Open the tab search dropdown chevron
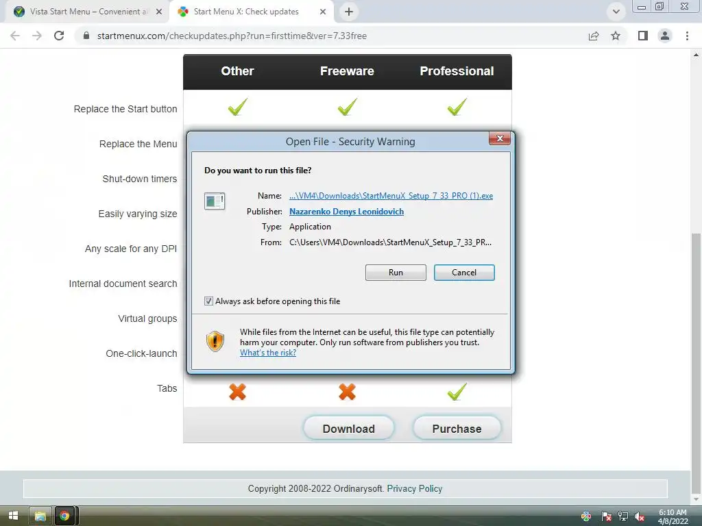702x526 pixels. tap(616, 12)
